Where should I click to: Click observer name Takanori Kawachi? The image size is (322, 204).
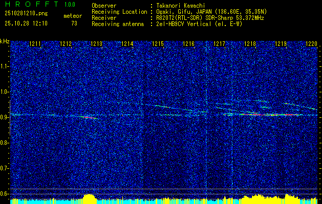pyautogui.click(x=181, y=6)
